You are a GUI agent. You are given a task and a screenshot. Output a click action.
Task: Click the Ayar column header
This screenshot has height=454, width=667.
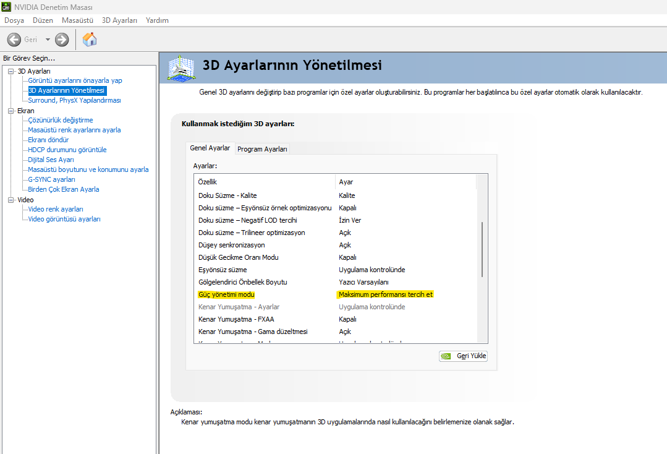click(406, 182)
